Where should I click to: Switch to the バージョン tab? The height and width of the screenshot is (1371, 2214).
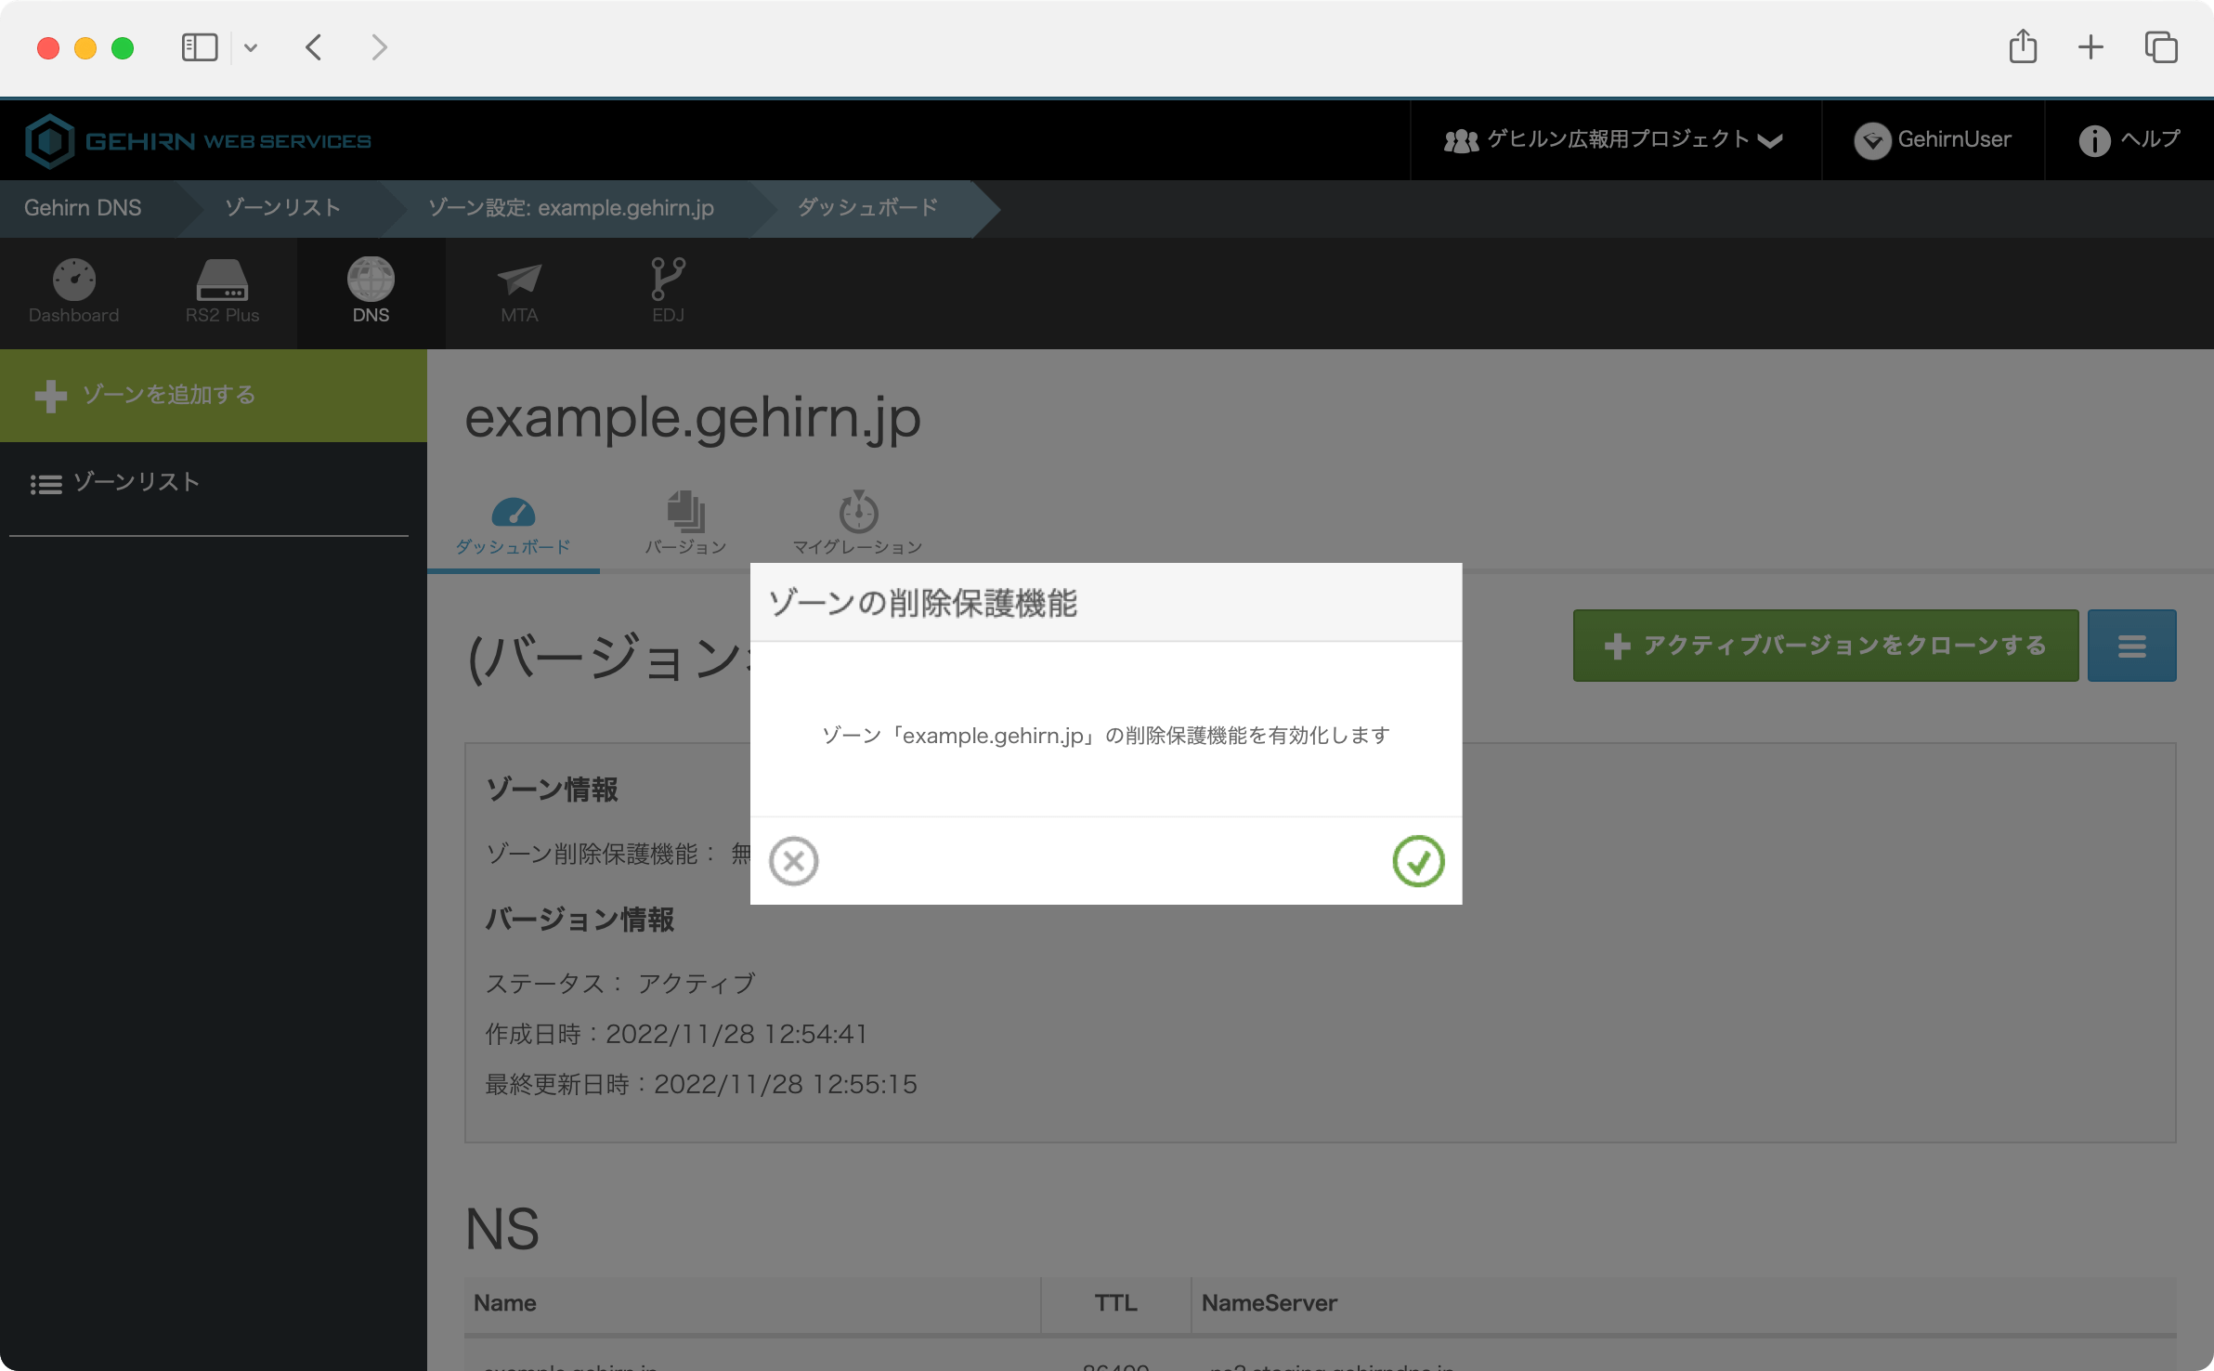[x=685, y=523]
